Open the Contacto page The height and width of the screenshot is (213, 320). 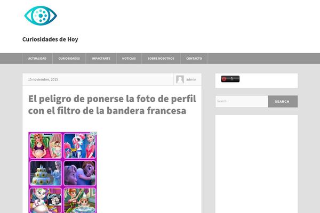click(194, 59)
